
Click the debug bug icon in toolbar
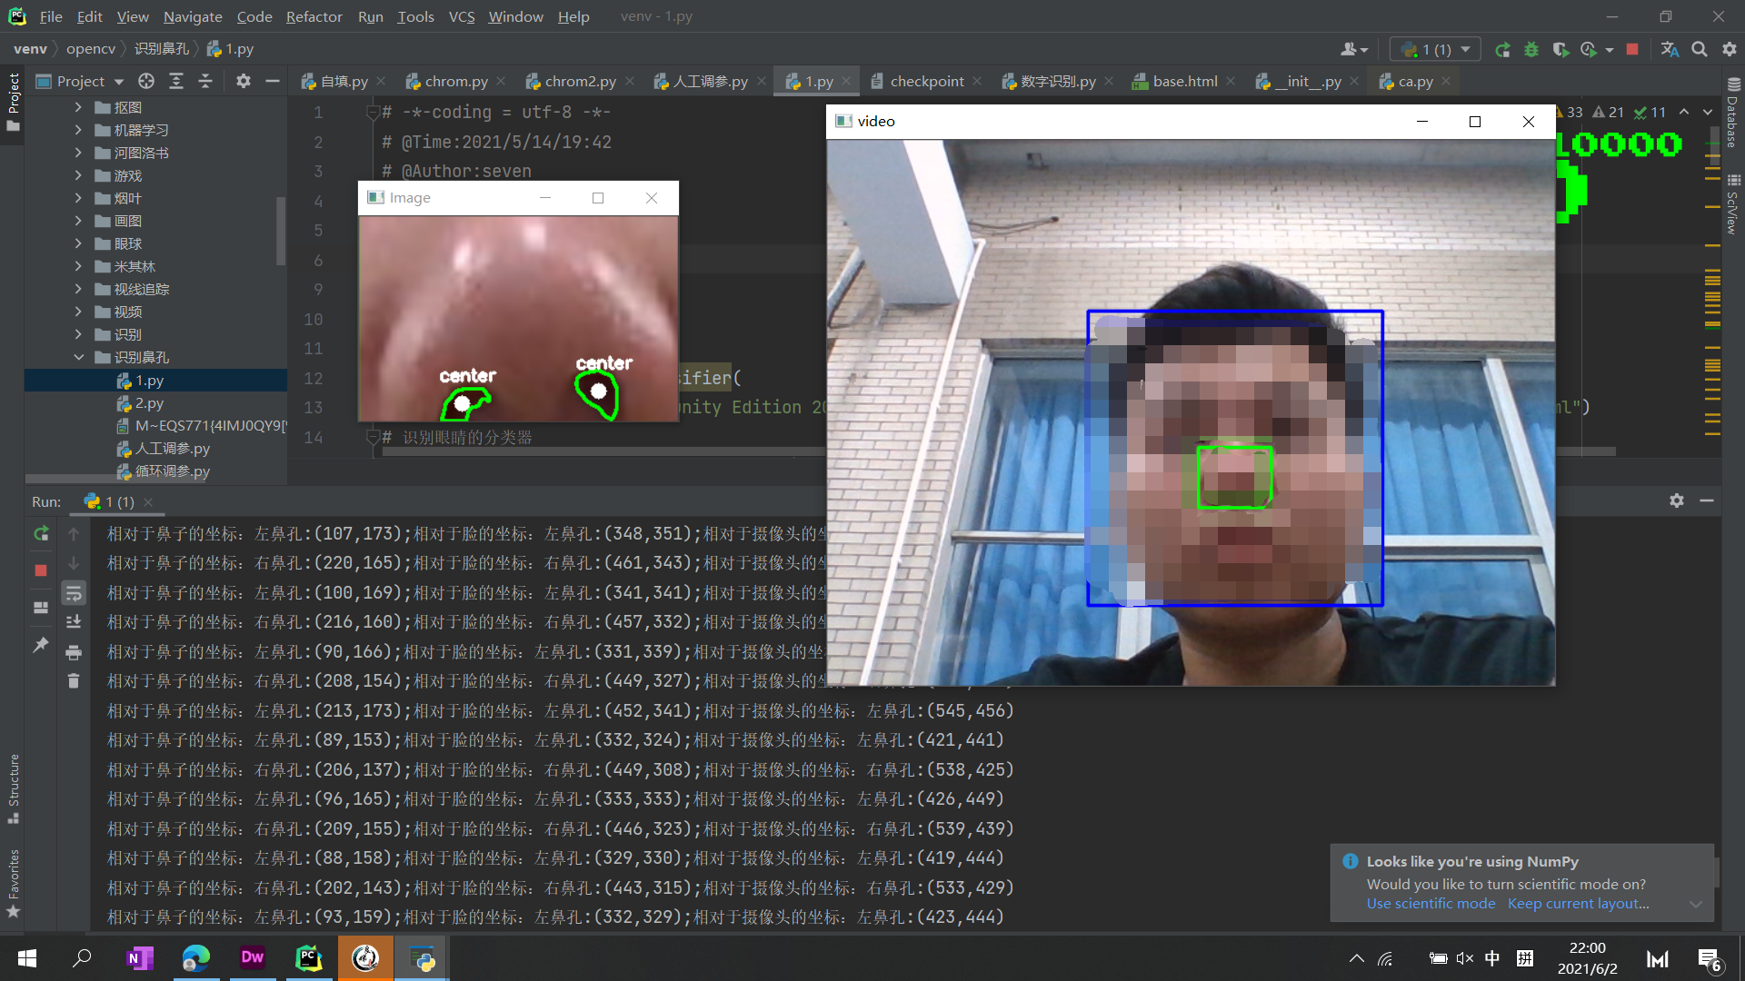click(x=1531, y=50)
